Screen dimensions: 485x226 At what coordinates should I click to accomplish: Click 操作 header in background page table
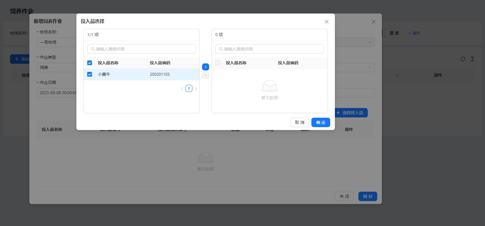click(438, 75)
